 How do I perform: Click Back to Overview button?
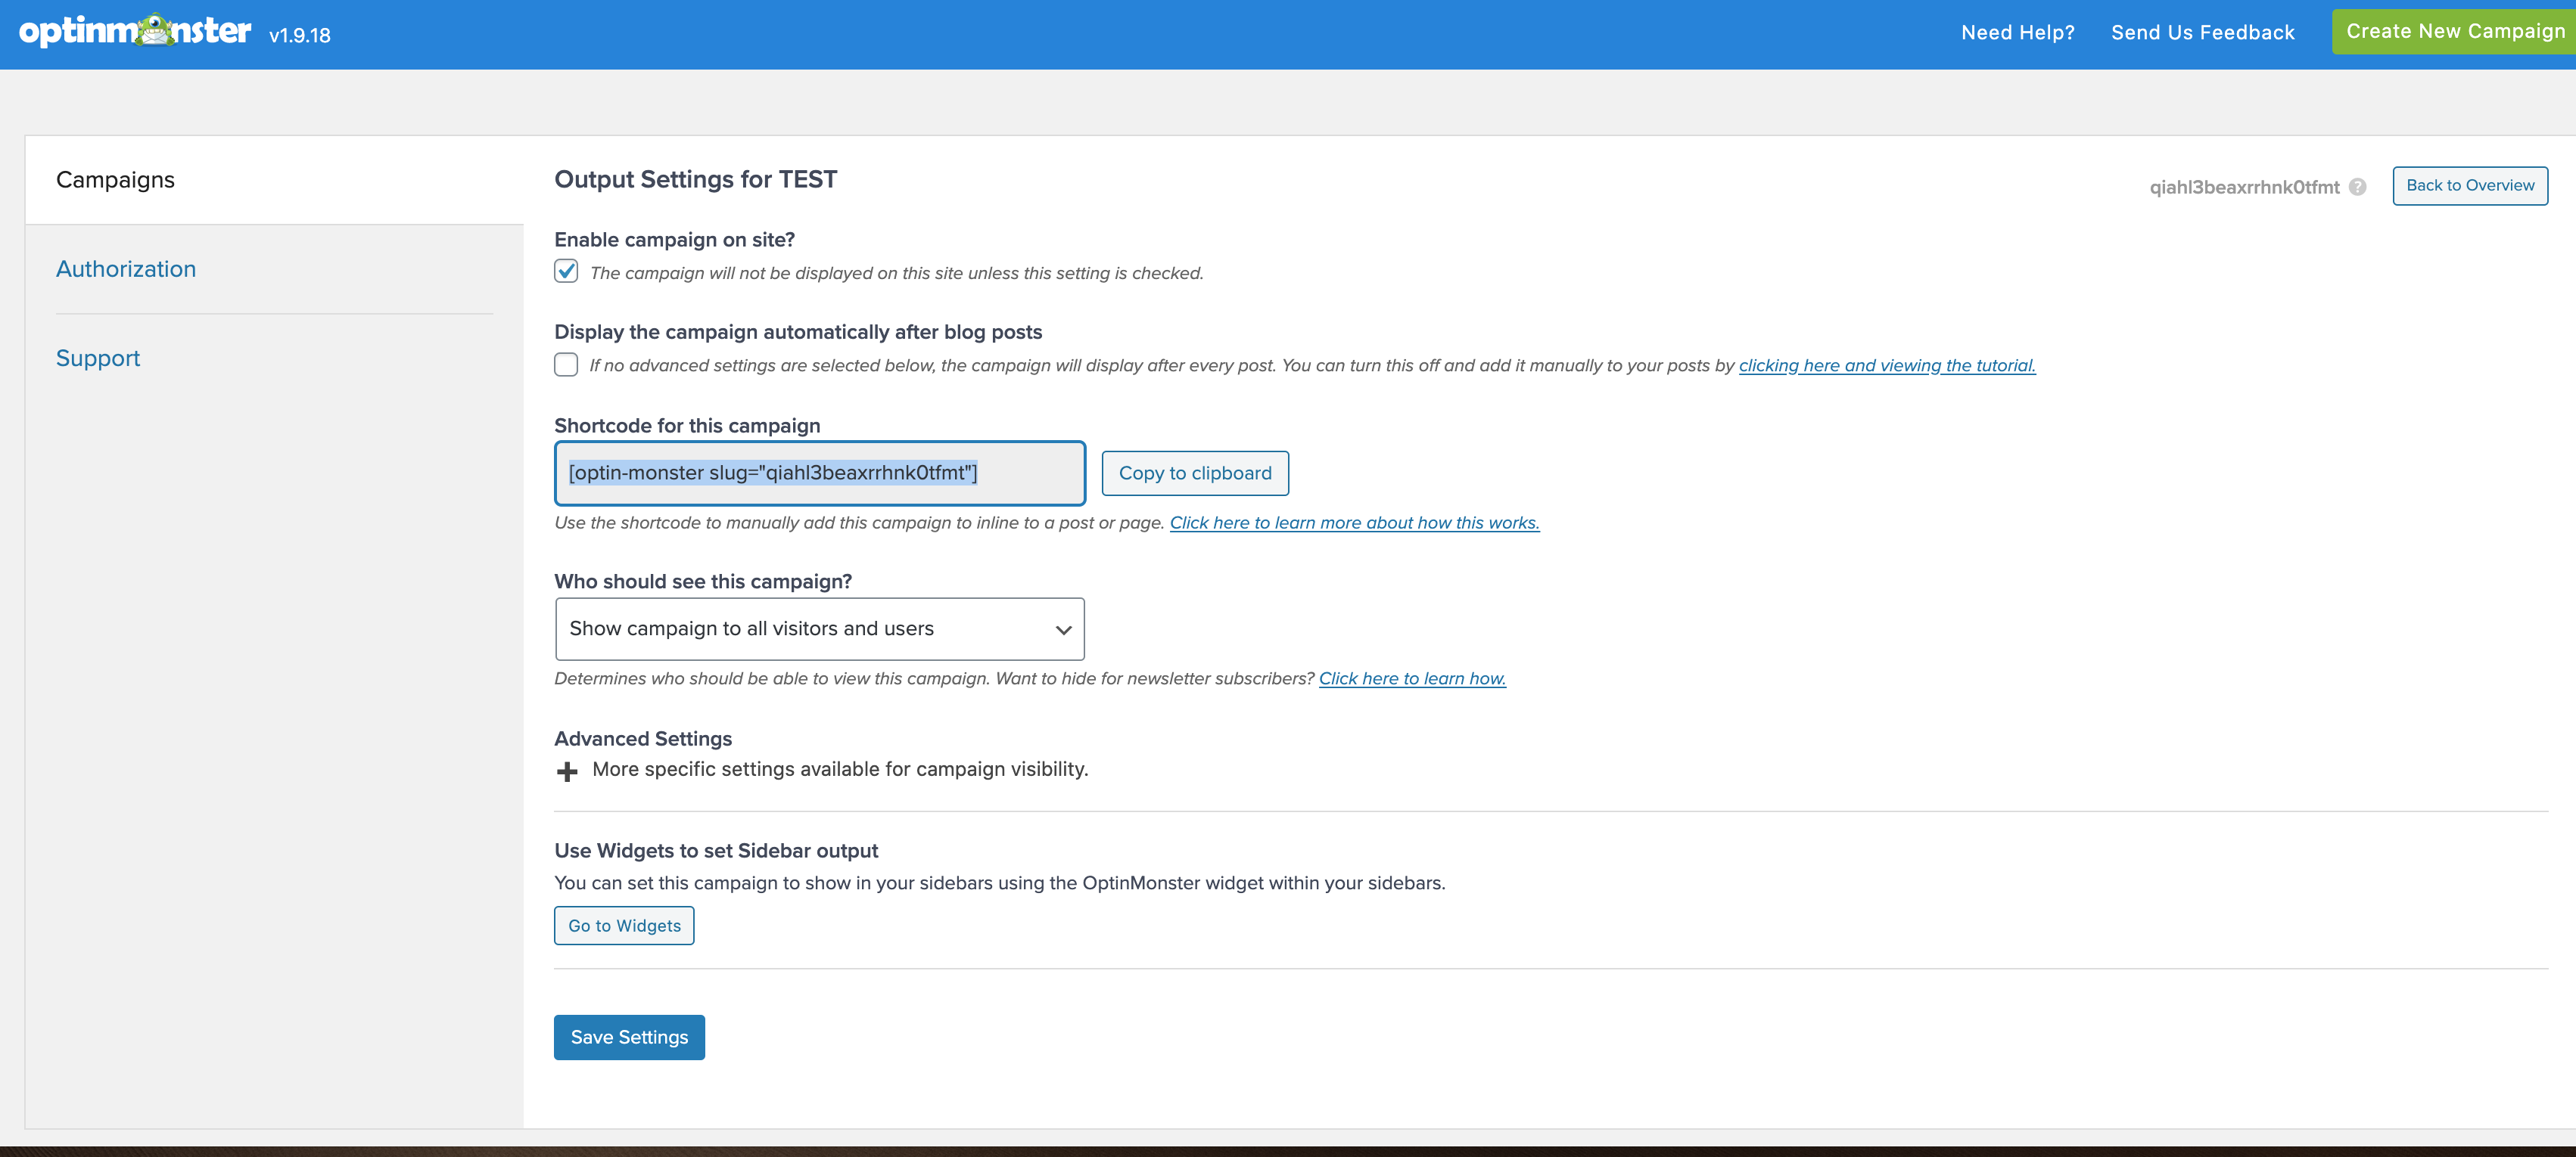[x=2469, y=186]
